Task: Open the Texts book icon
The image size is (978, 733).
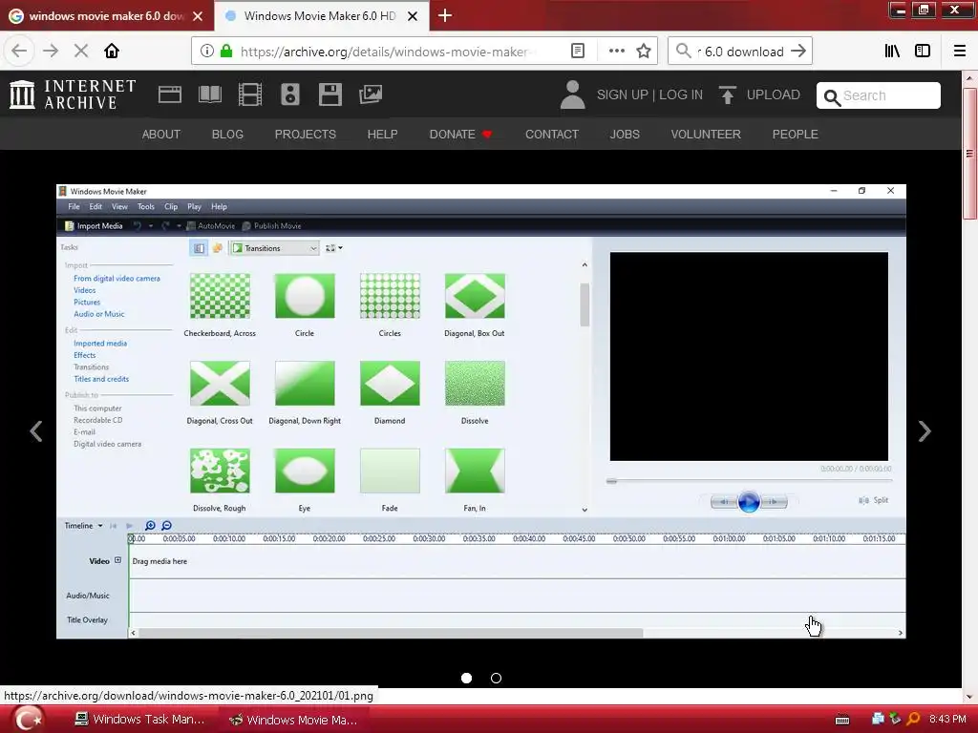Action: point(209,94)
